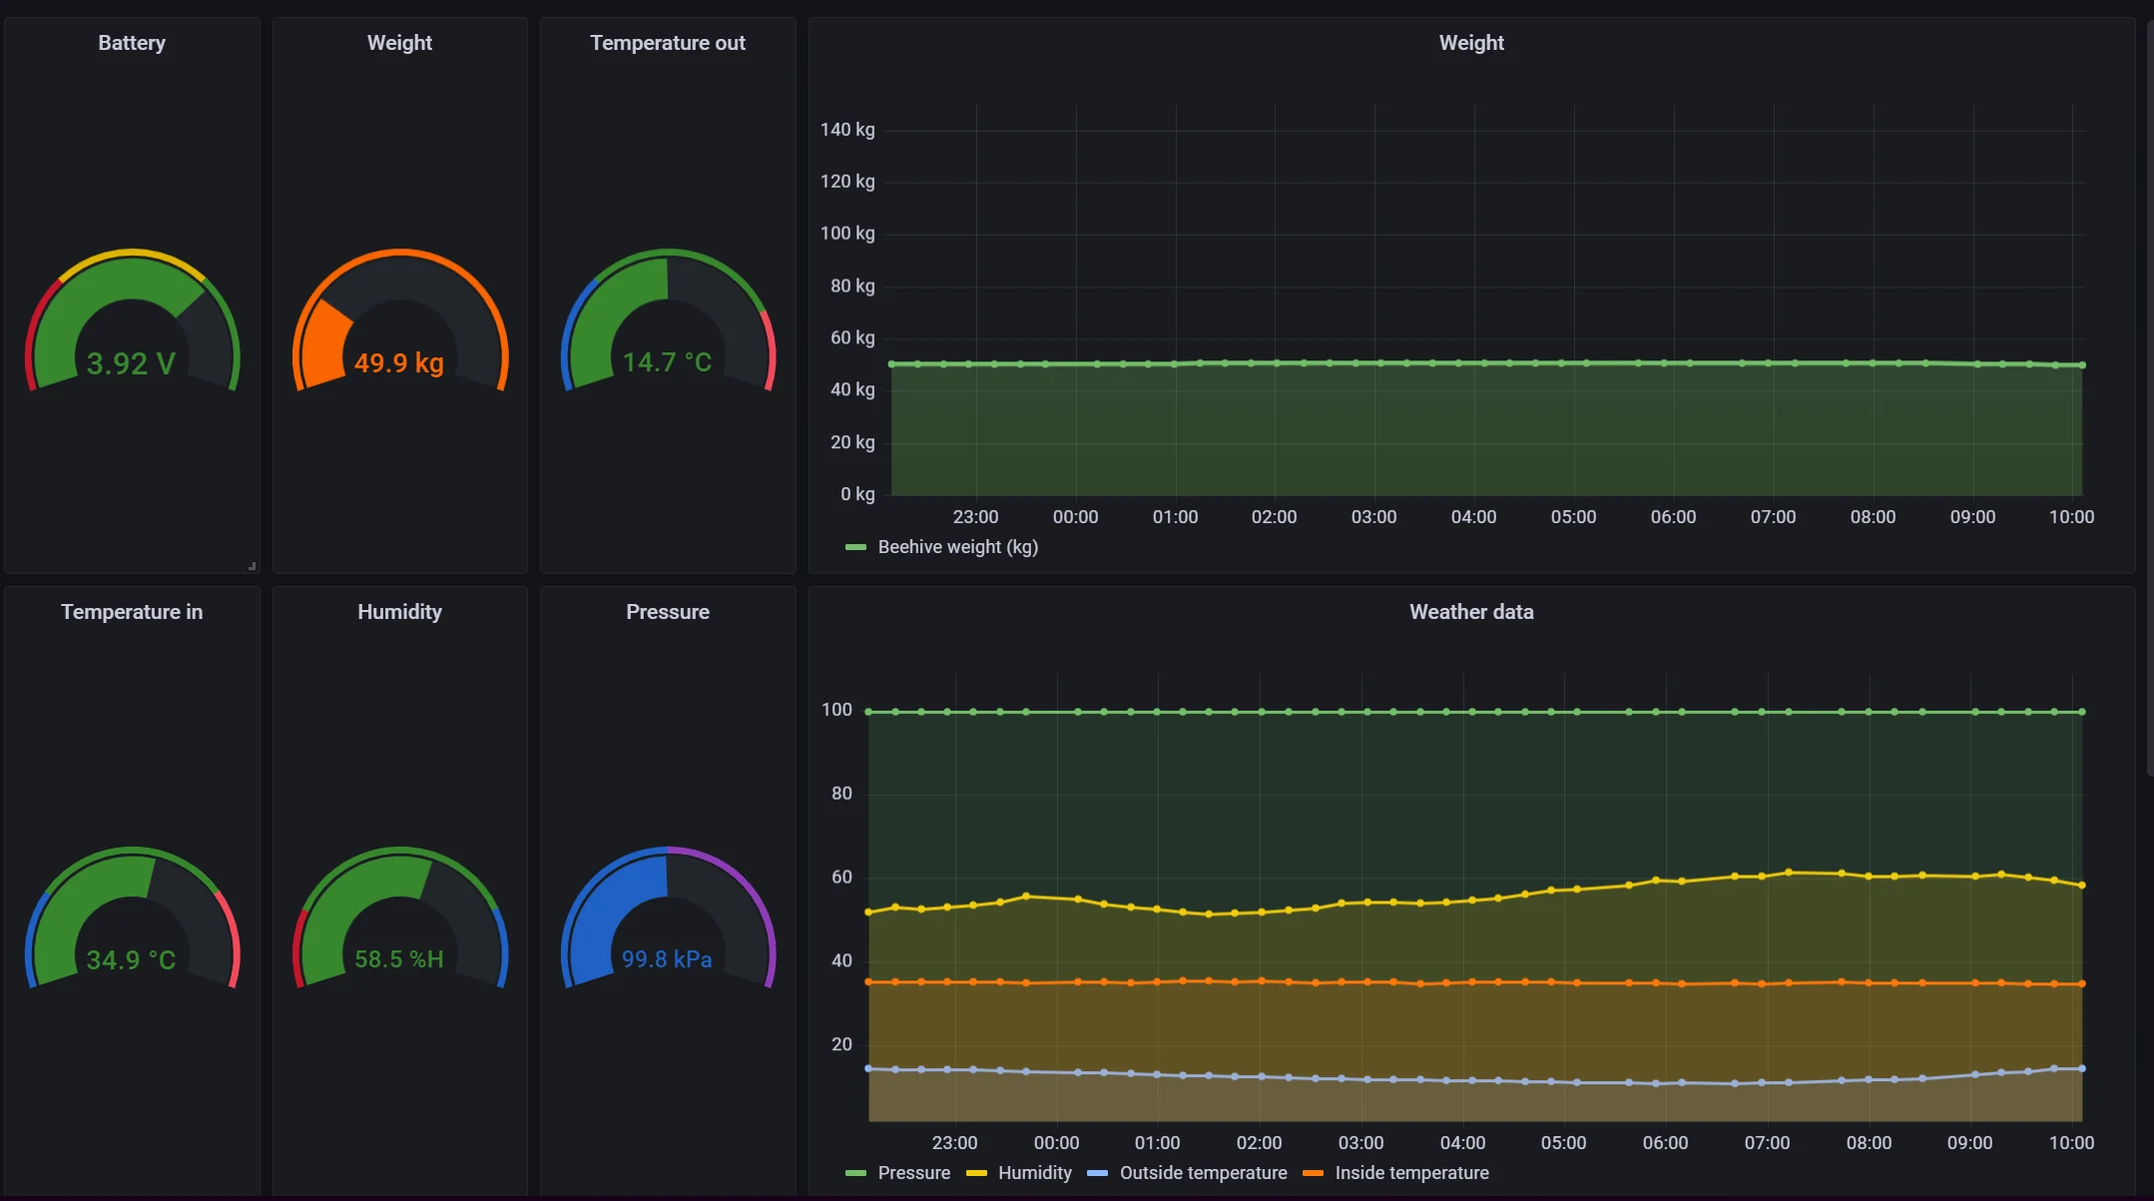The image size is (2154, 1201).
Task: Click the 05:00 tick on Weight graph
Action: click(1574, 517)
